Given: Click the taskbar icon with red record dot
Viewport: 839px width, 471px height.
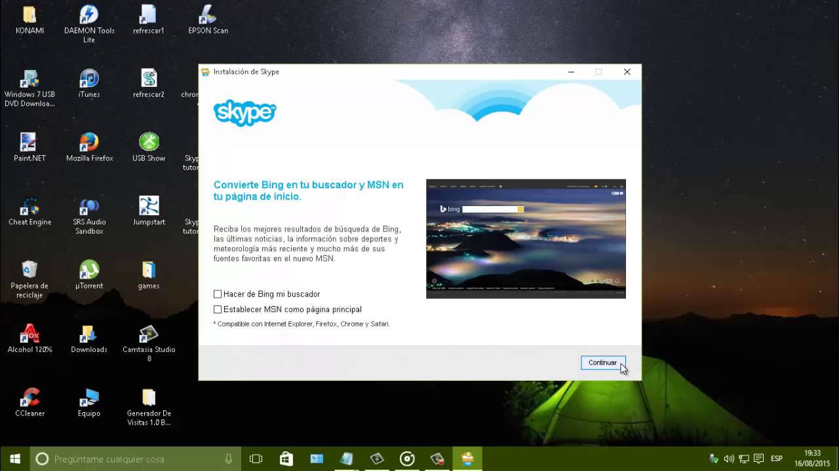Looking at the screenshot, I should (437, 459).
